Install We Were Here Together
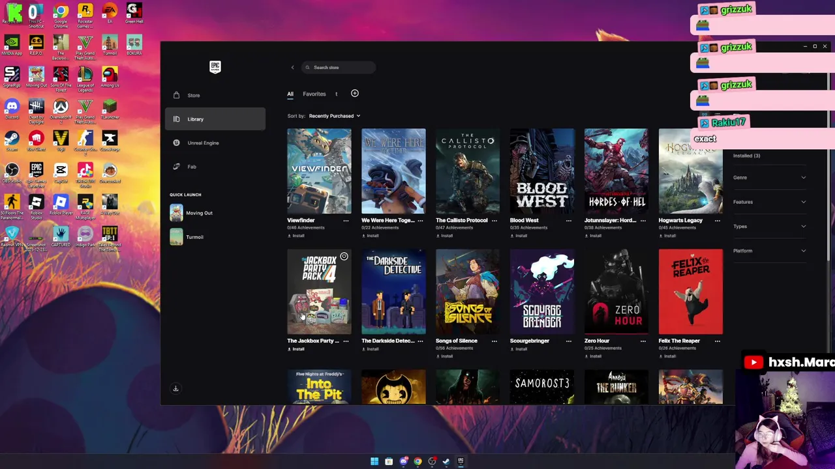This screenshot has height=469, width=835. [371, 235]
